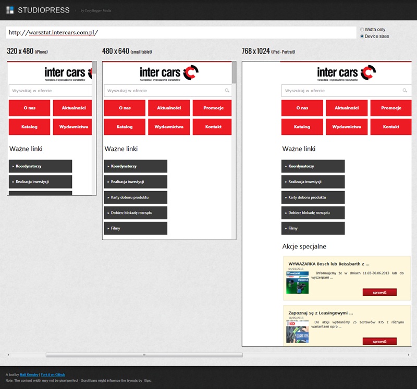Click the right arrow of horizontal scrollbar
The width and height of the screenshot is (417, 389).
tap(410, 355)
